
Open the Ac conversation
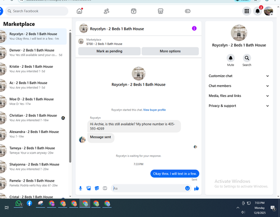pos(33,85)
